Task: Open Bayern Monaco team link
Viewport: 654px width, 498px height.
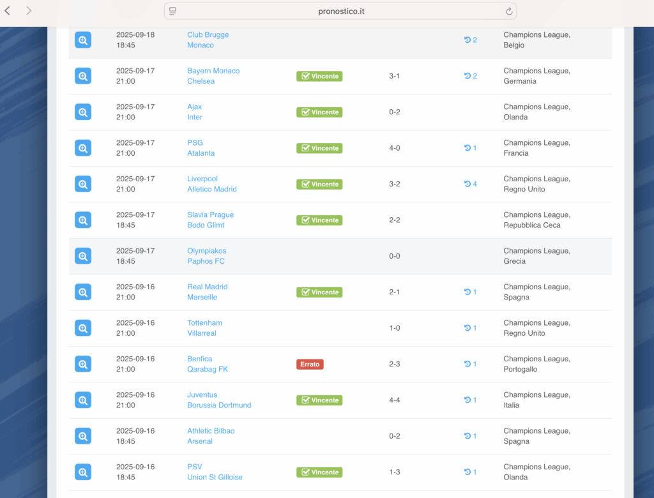Action: point(213,71)
